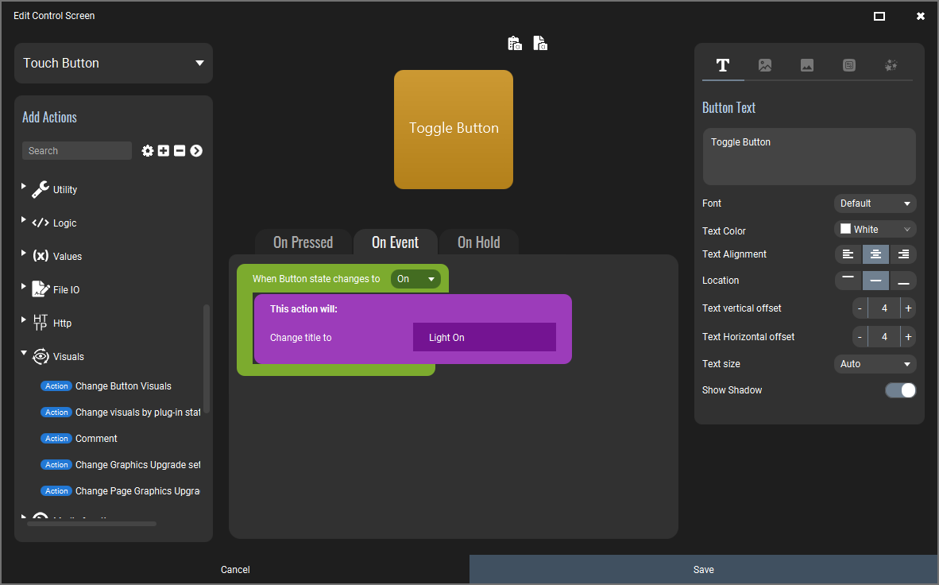This screenshot has width=939, height=585.
Task: Switch to the On Pressed tab
Action: point(303,242)
